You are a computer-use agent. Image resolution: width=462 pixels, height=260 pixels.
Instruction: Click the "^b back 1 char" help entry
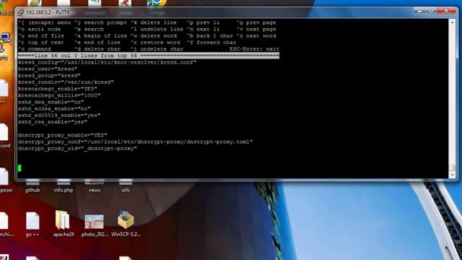pyautogui.click(x=210, y=35)
